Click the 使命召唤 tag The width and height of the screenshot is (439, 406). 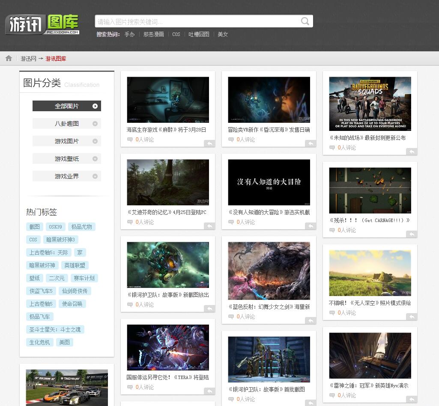(x=72, y=304)
